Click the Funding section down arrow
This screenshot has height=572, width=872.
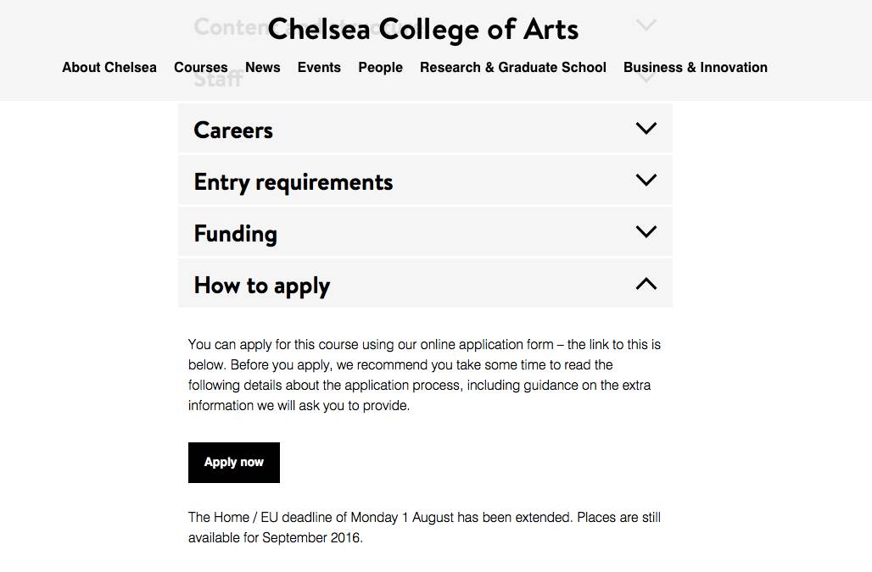tap(646, 232)
